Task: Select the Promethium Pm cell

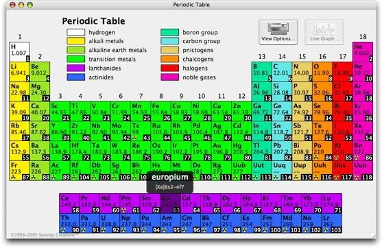Action: (x=130, y=203)
